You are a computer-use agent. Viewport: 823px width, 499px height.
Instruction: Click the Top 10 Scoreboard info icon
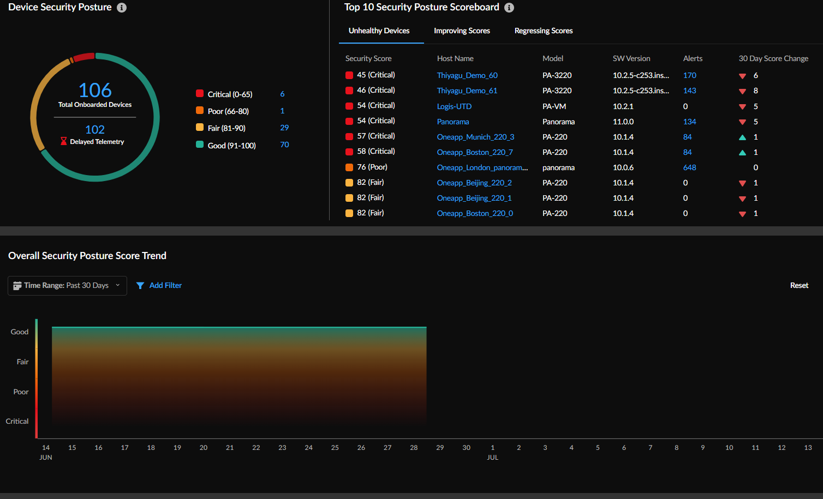[510, 8]
